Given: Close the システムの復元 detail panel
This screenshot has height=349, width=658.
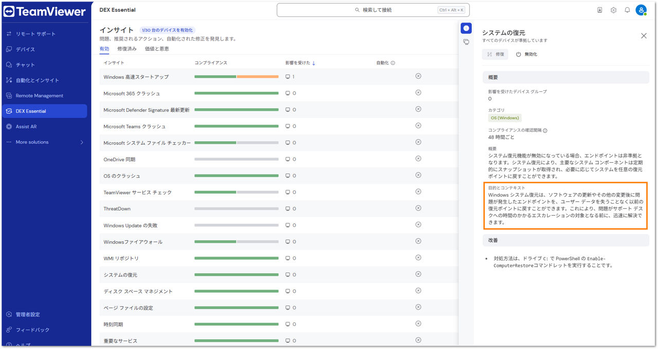Looking at the screenshot, I should point(644,35).
